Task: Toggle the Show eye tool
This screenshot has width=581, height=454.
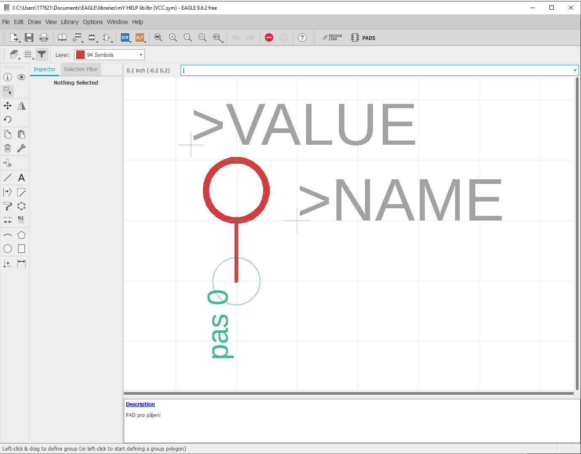Action: pos(21,77)
